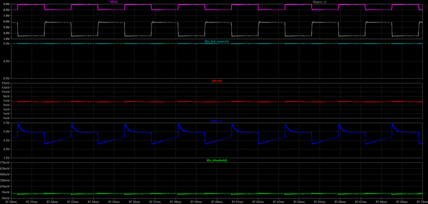The width and height of the screenshot is (428, 204).
Task: Click the -0.9V axis label
Action: click(x=6, y=79)
